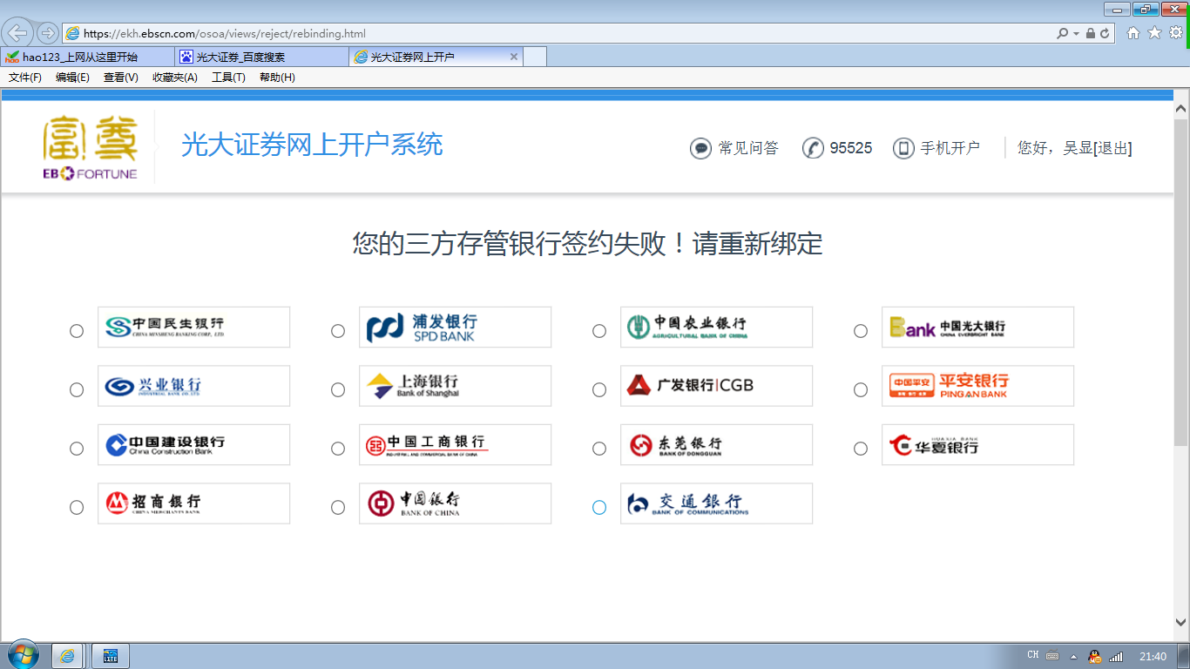Click the 中国工商银行 logo card
1190x669 pixels.
(455, 444)
